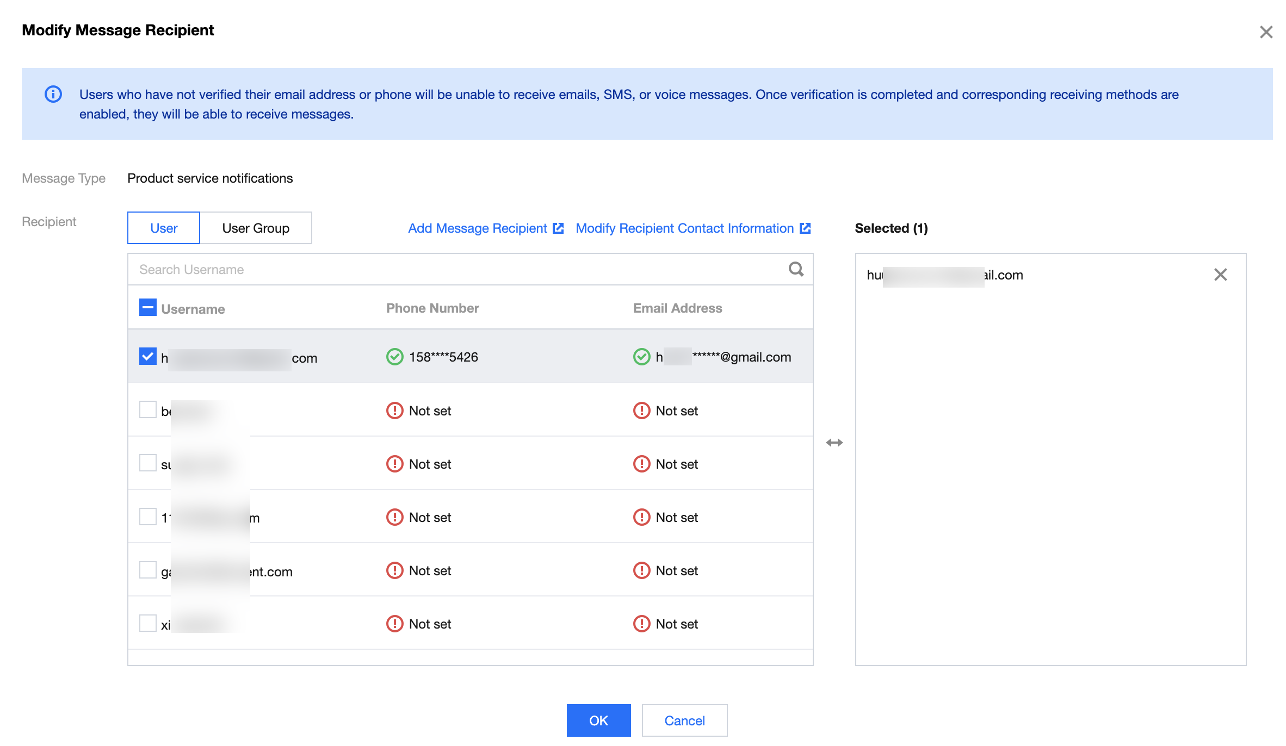The width and height of the screenshot is (1286, 746).
Task: Check the user row starting with xi
Action: pyautogui.click(x=148, y=623)
